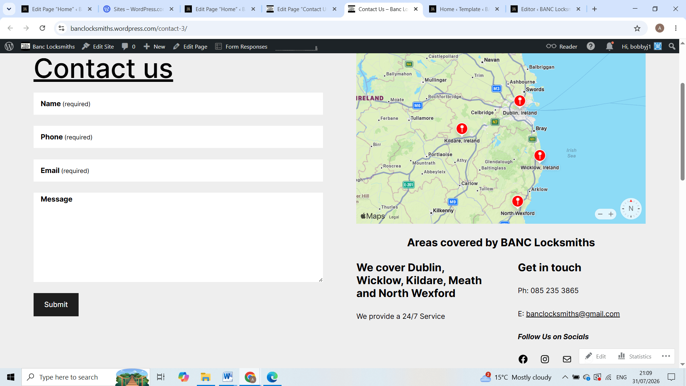Viewport: 686px width, 386px height.
Task: Switch keyboard language via ENG indicator
Action: [622, 377]
